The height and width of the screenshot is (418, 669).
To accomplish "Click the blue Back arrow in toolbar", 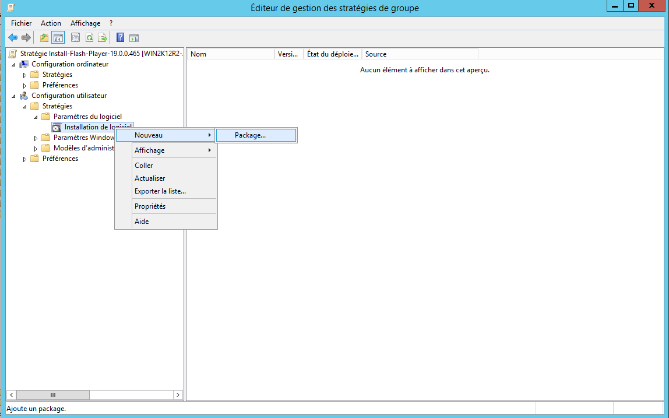I will pos(12,38).
